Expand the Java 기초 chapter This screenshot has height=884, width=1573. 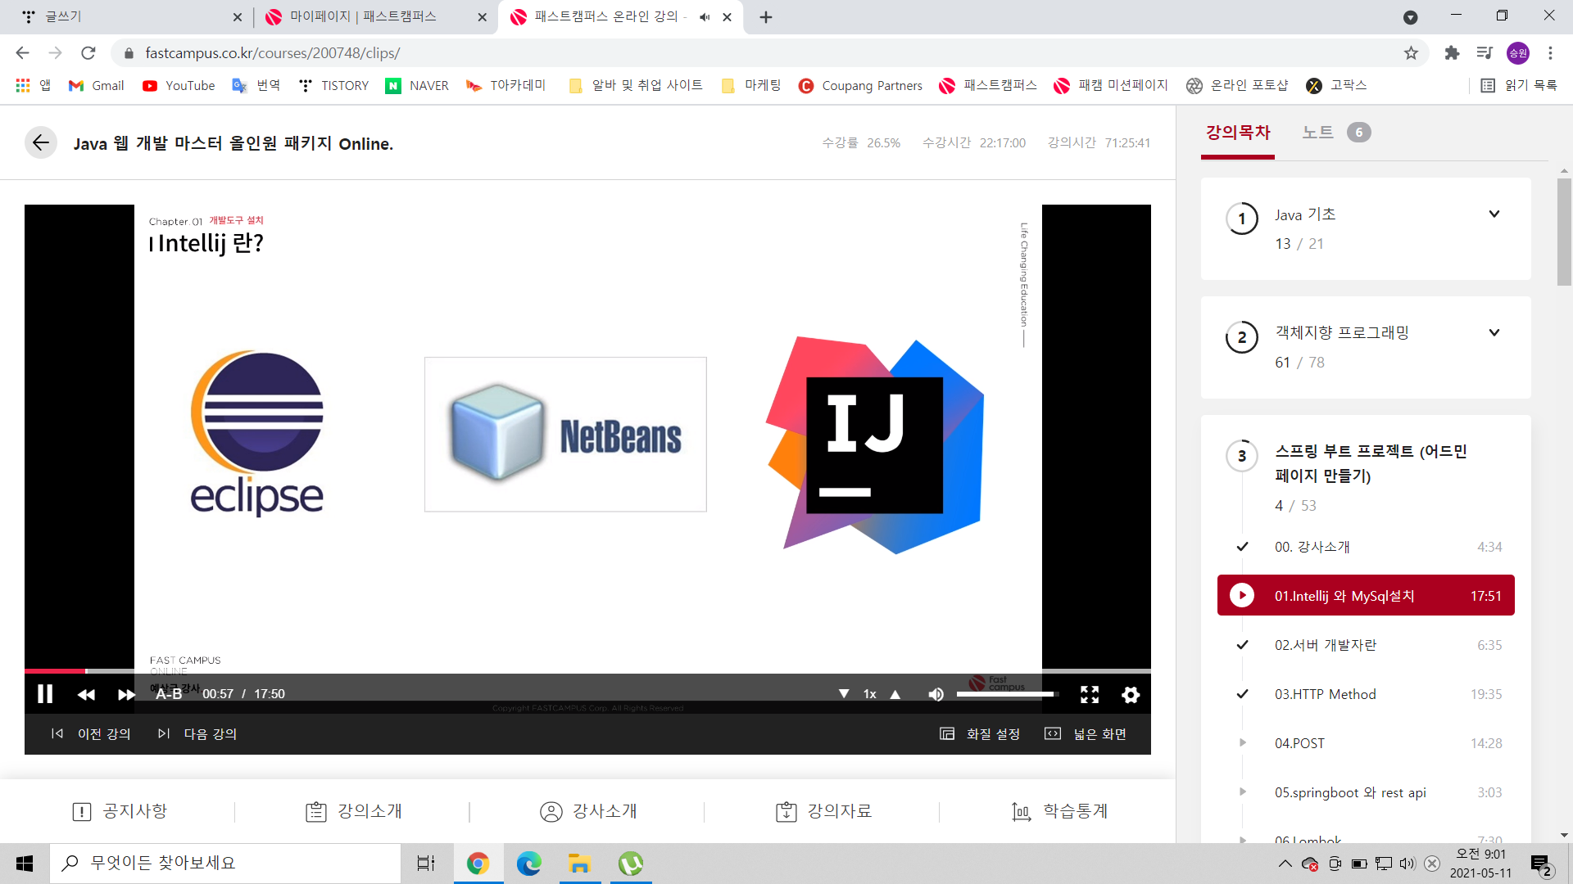(1494, 214)
